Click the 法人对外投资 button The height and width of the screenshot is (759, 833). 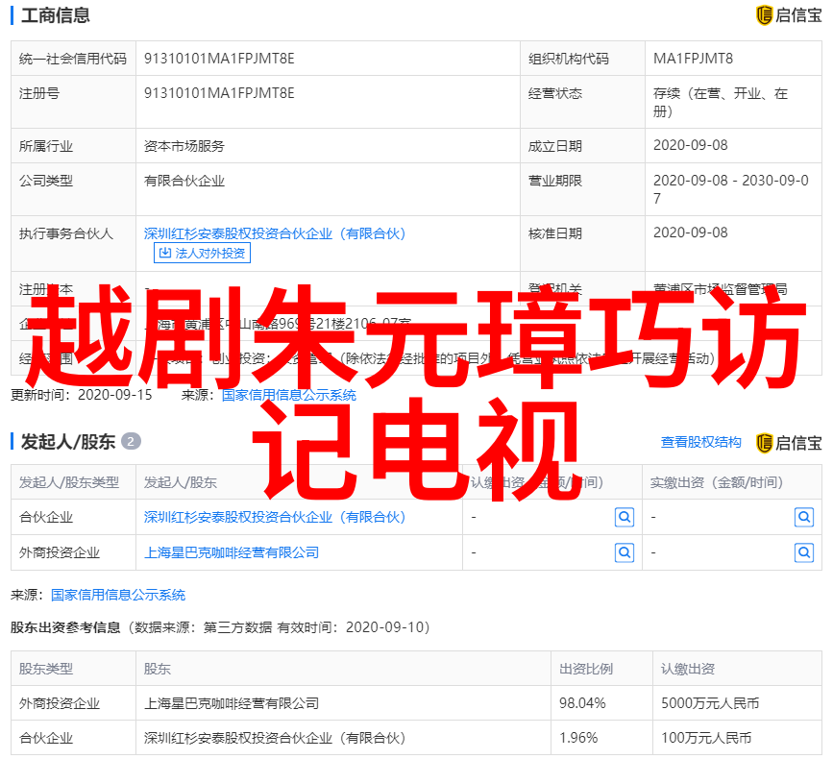coord(202,253)
